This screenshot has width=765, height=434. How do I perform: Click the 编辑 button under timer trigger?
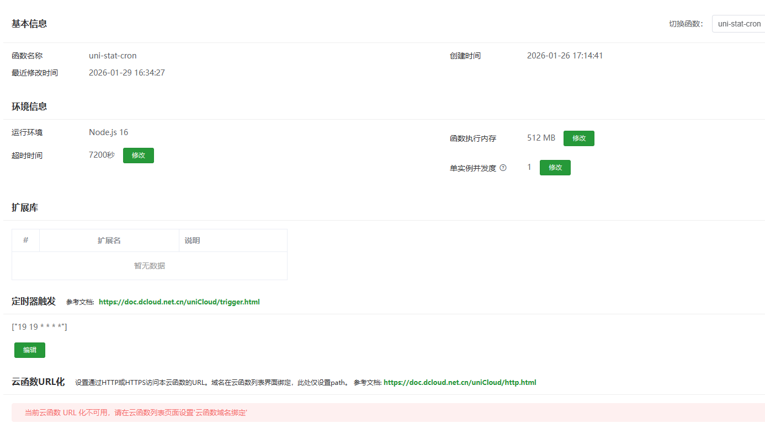30,350
